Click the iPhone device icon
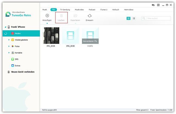Screen dimensions: 176x114 pos(9,27)
